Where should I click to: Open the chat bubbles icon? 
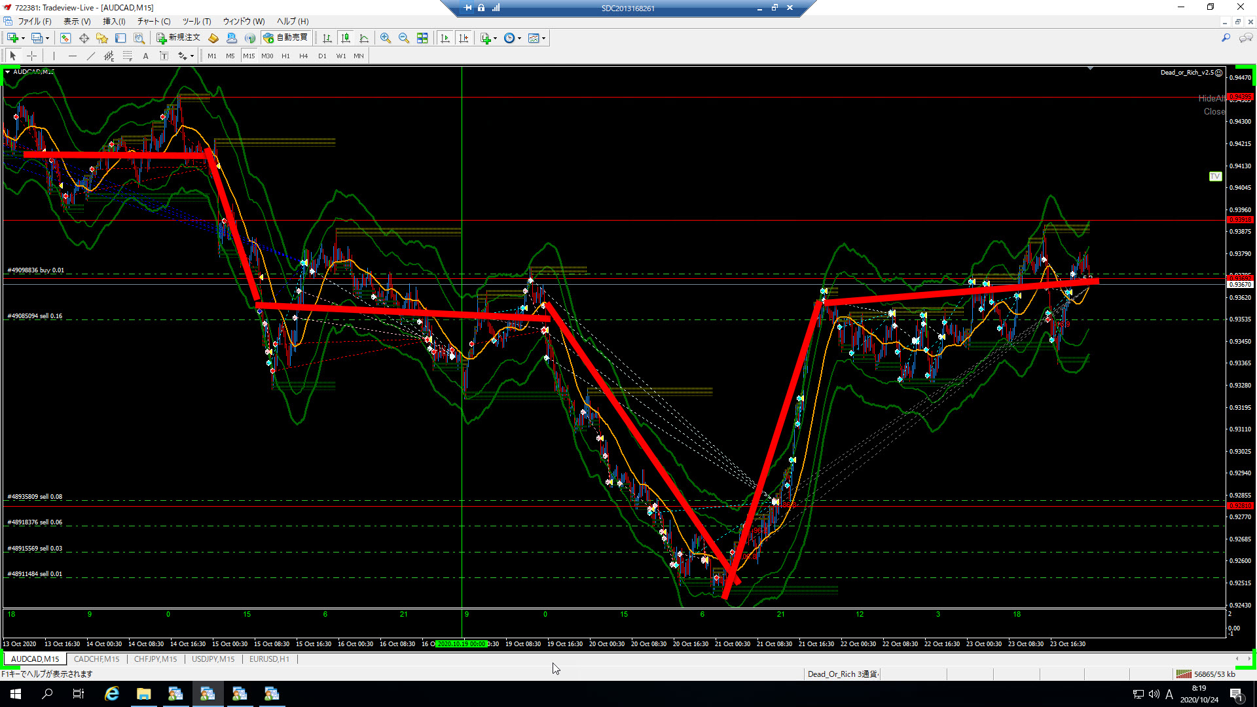(1245, 38)
